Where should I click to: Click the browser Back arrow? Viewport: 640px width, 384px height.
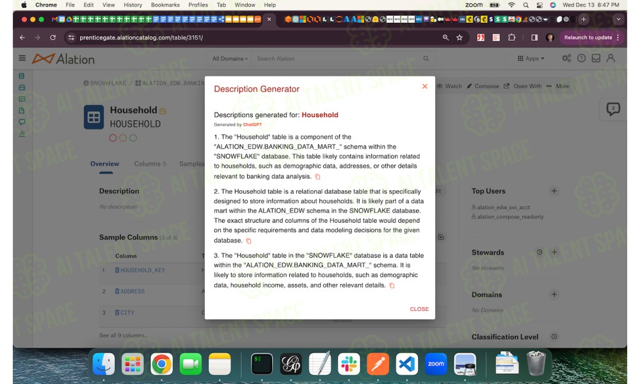pos(22,38)
